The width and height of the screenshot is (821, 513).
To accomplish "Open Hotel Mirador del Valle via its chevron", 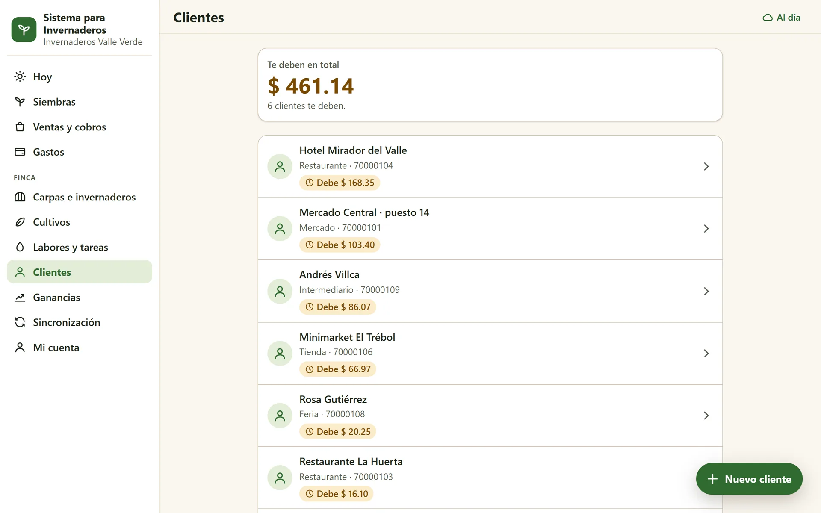I will tap(706, 166).
